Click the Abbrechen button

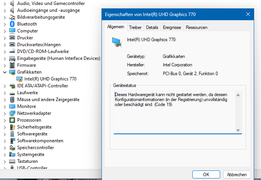pyautogui.click(x=237, y=175)
